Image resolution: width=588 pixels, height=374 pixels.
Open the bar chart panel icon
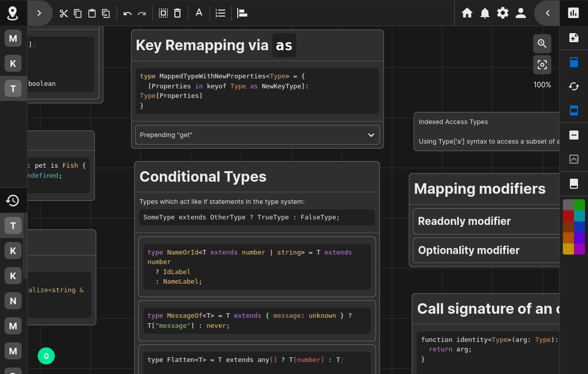(x=573, y=13)
